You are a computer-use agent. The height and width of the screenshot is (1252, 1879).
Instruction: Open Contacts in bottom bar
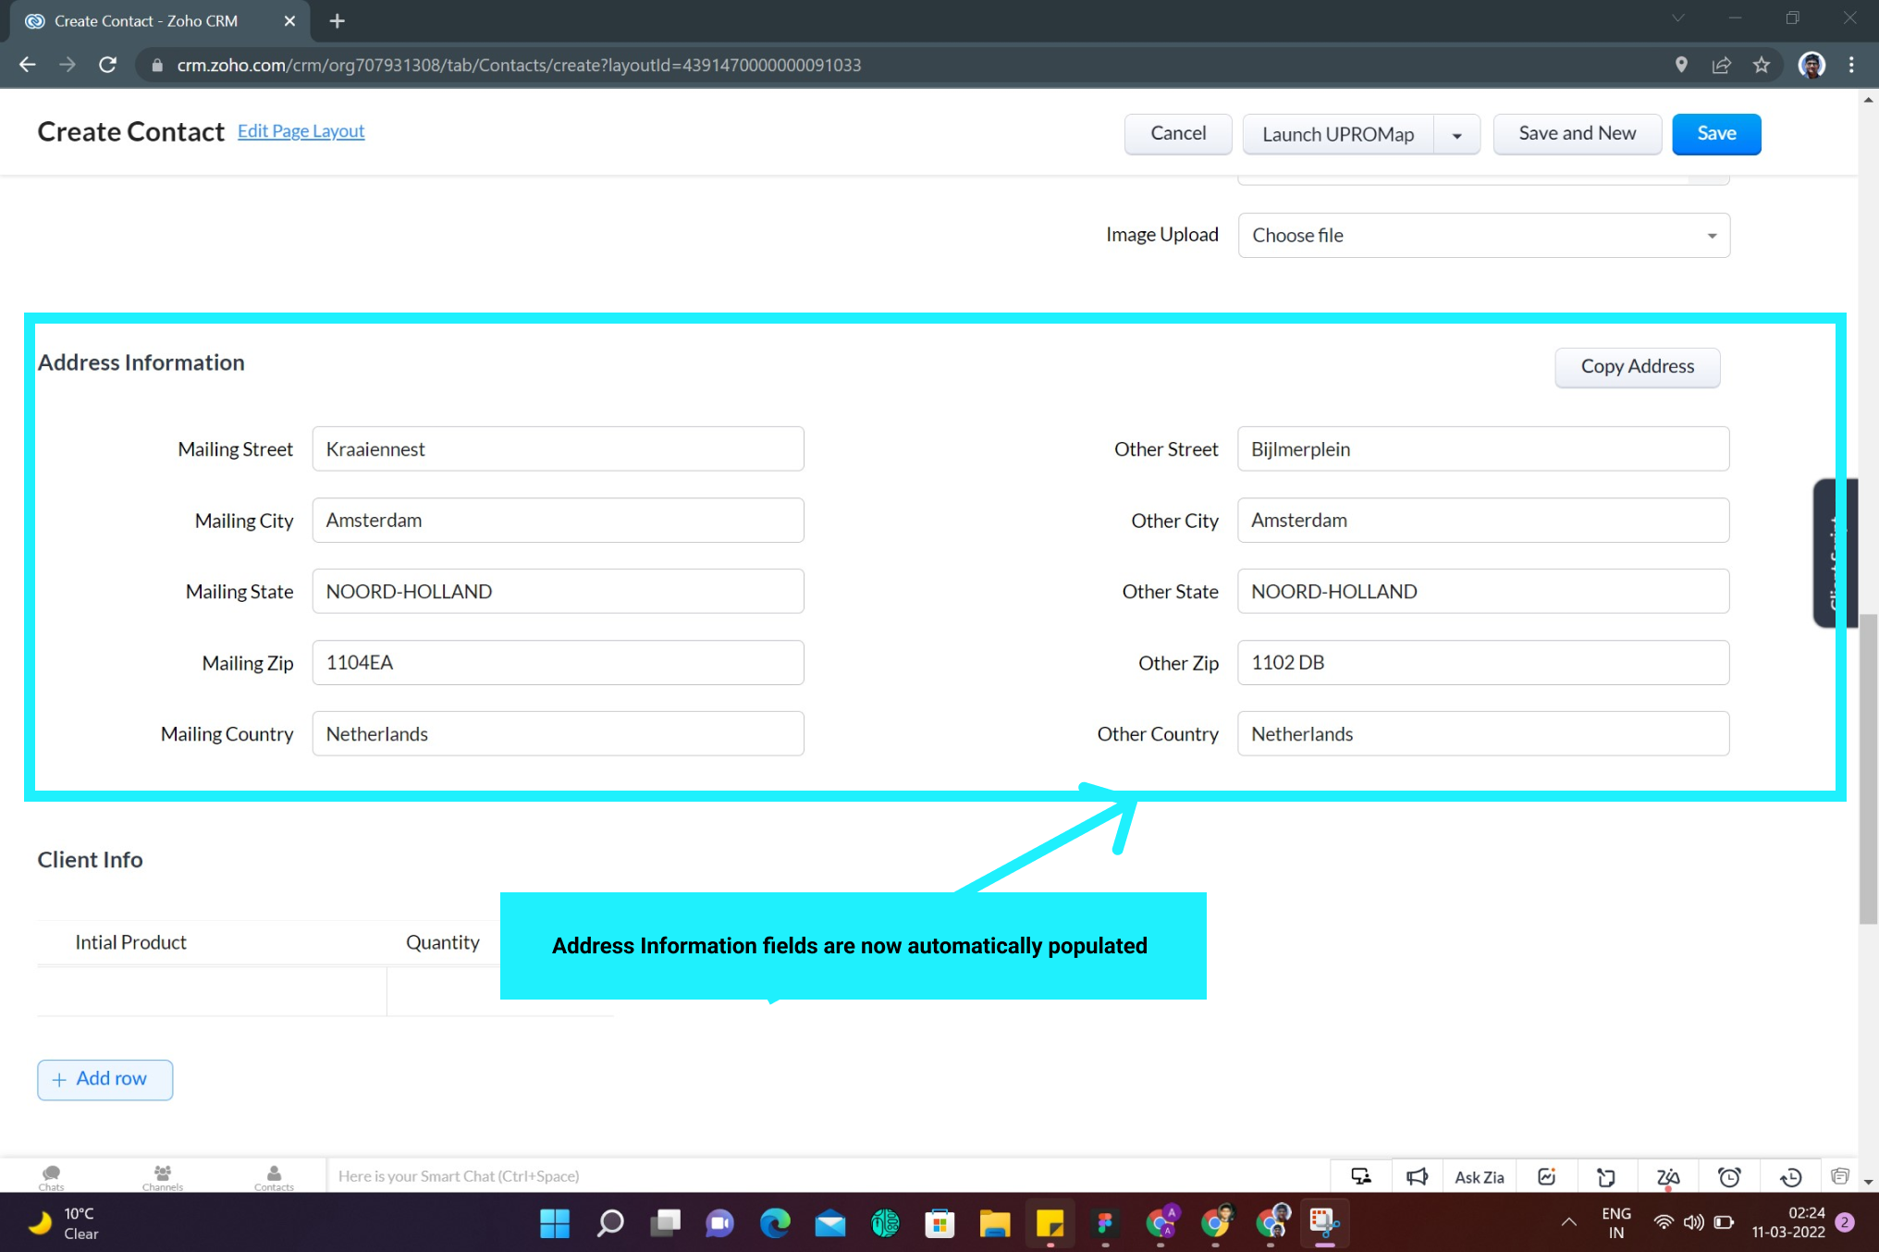tap(274, 1177)
